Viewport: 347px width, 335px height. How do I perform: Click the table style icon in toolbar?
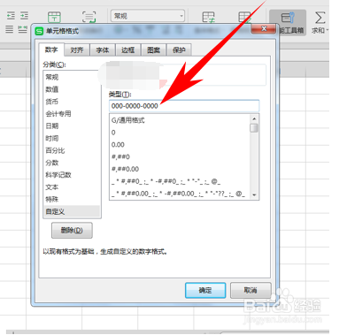click(244, 17)
